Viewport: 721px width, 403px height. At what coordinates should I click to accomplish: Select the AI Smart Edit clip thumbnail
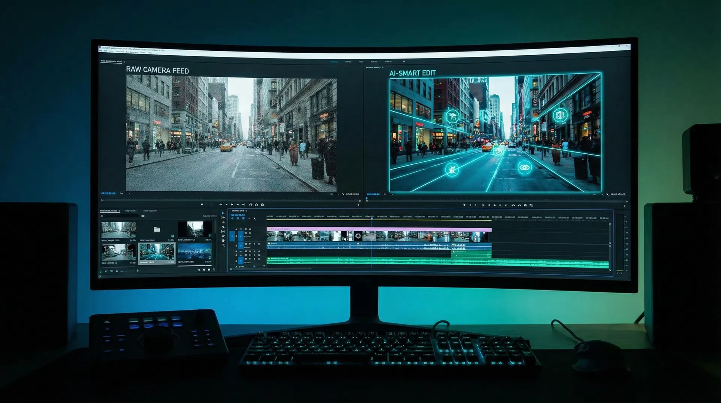[x=157, y=252]
